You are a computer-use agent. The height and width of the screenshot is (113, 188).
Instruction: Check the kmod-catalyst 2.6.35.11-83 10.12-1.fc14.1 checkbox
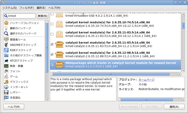point(52,34)
